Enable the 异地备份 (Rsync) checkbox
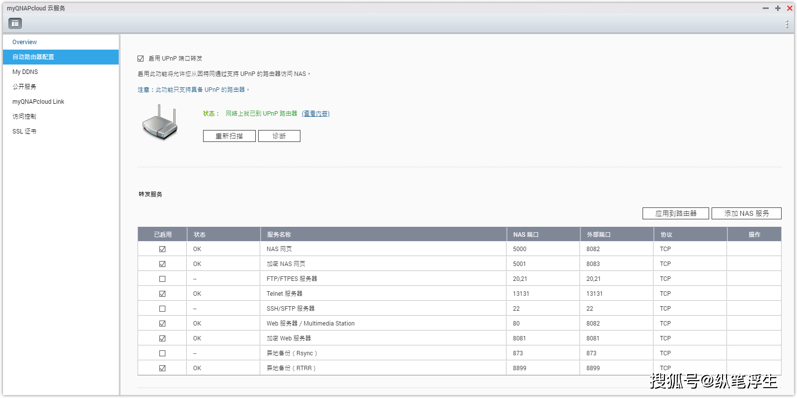 pos(162,353)
